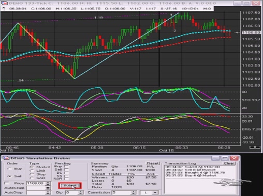
Task: Click the DEMO Simulation Broker title icon
Action: (x=6, y=158)
